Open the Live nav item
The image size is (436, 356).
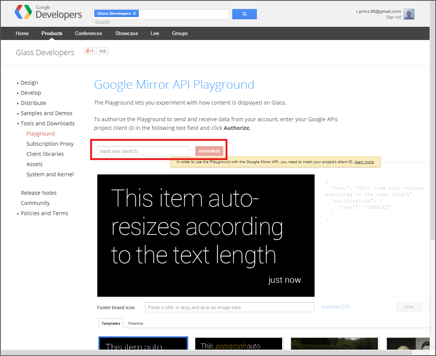[x=155, y=33]
